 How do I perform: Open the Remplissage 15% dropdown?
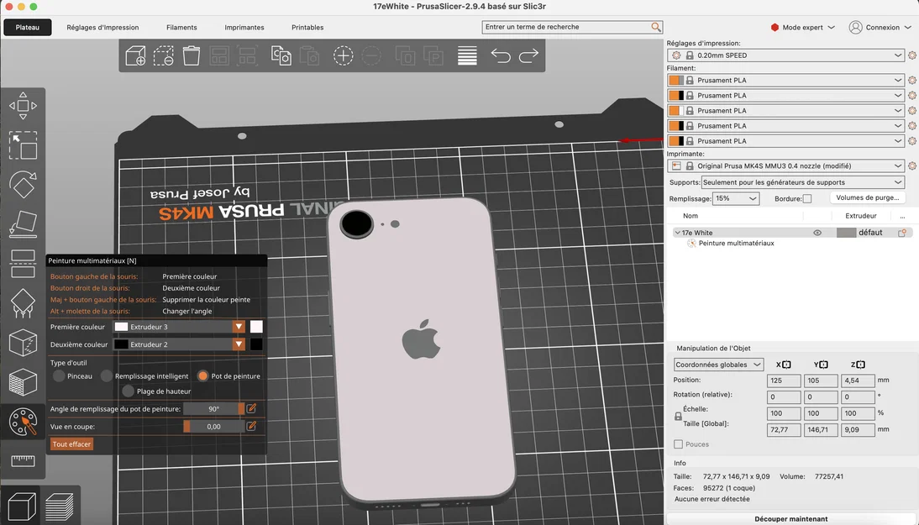click(x=736, y=198)
